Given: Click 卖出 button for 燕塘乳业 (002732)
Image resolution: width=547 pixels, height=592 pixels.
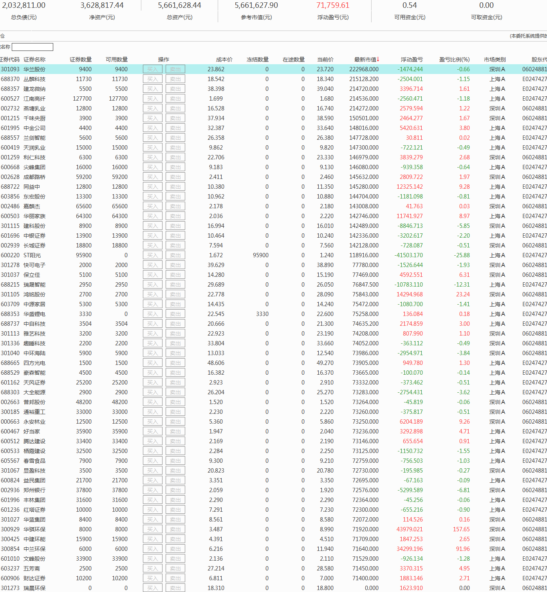Looking at the screenshot, I should tap(175, 108).
